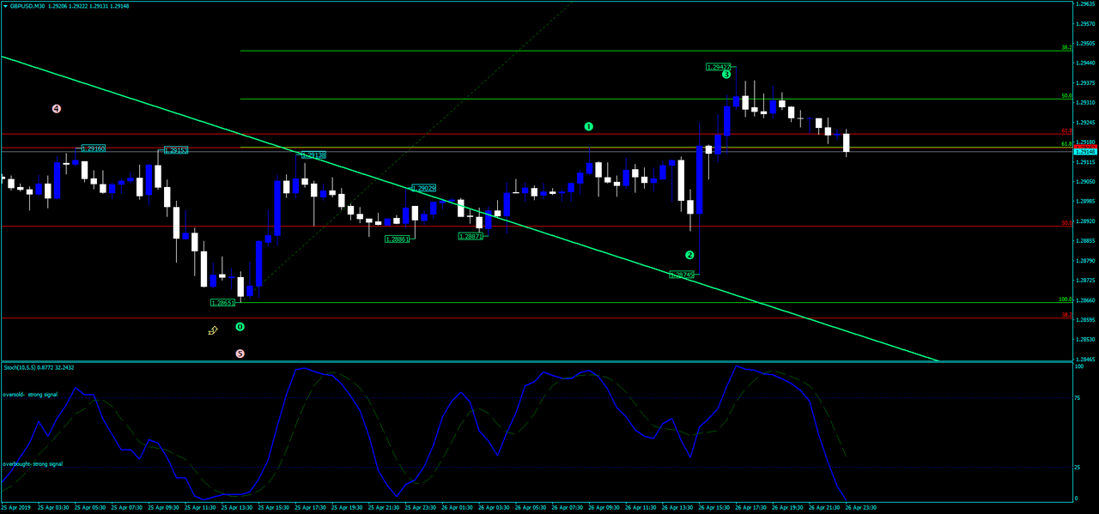This screenshot has width=1099, height=514.
Task: Click the 1.28651 swing low label
Action: tap(223, 302)
